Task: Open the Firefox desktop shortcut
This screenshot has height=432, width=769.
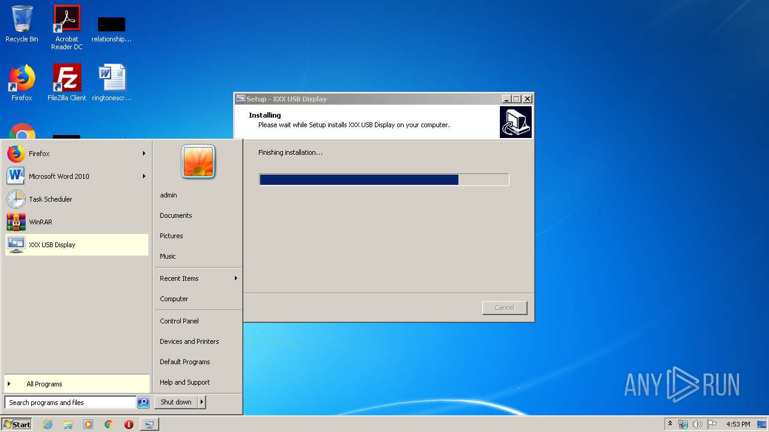Action: 22,83
